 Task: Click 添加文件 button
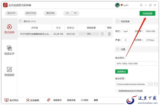point(11,13)
